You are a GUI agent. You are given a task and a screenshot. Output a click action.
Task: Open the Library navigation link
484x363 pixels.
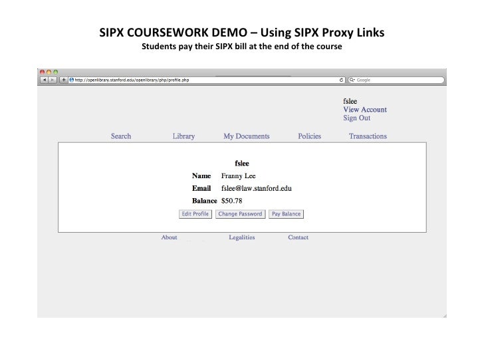tap(183, 136)
